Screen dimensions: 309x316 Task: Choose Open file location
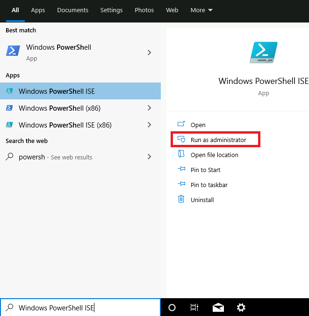coord(215,155)
